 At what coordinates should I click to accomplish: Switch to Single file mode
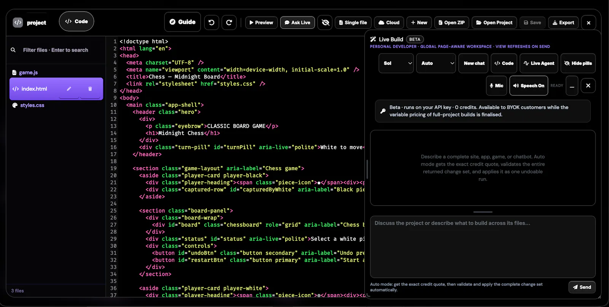pos(353,22)
